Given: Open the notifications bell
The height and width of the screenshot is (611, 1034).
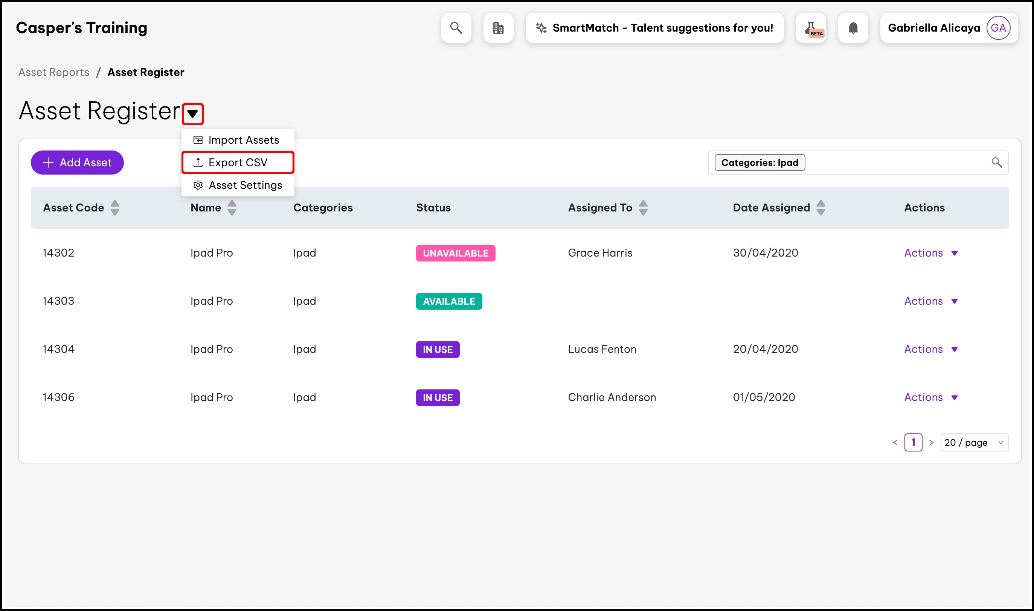Looking at the screenshot, I should (853, 27).
